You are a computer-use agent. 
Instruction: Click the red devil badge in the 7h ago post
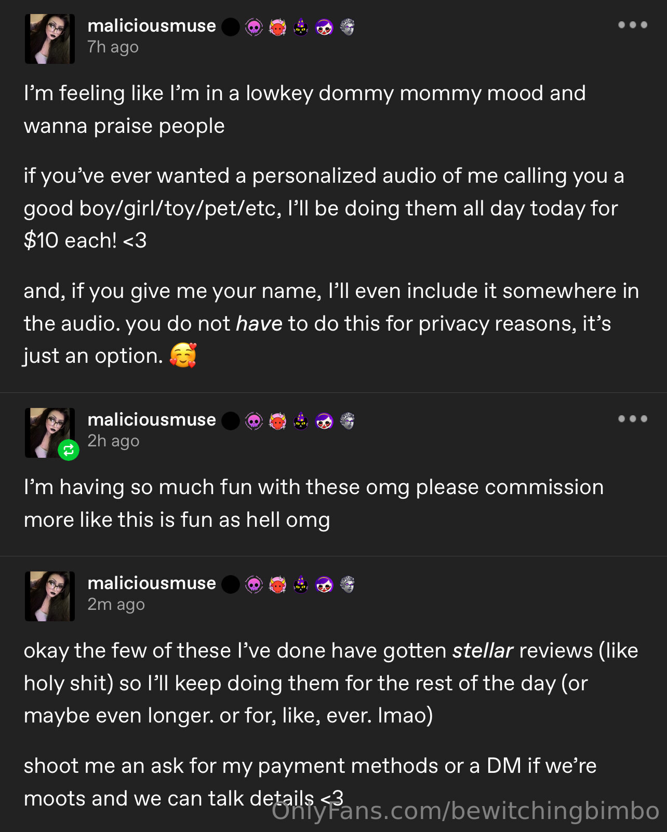coord(277,27)
